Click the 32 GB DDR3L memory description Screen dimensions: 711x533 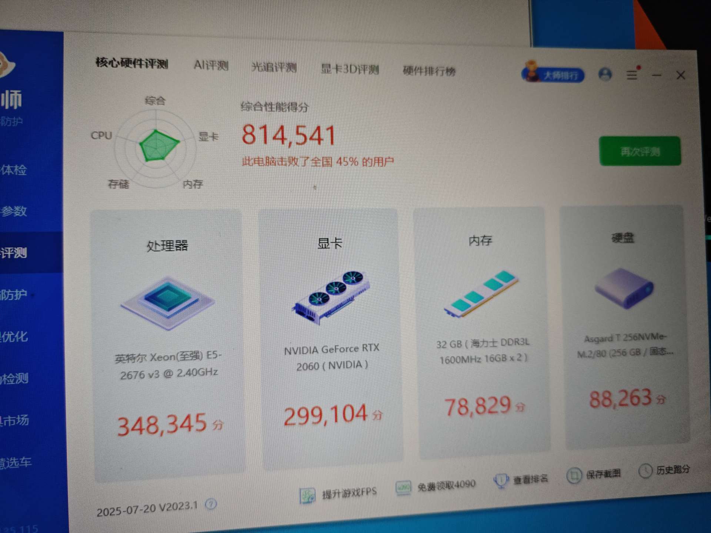[483, 351]
